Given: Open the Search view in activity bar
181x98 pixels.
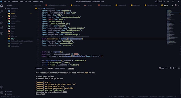Looking at the screenshot, I should tap(2, 11).
